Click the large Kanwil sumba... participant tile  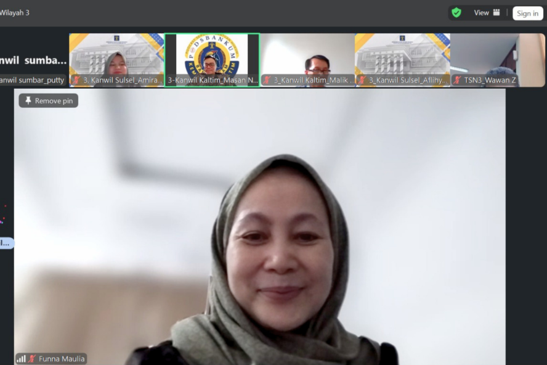coord(33,60)
